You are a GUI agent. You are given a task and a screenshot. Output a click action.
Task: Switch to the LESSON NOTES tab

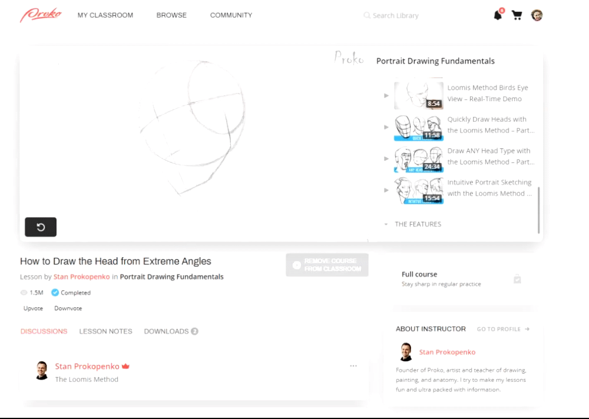(105, 331)
